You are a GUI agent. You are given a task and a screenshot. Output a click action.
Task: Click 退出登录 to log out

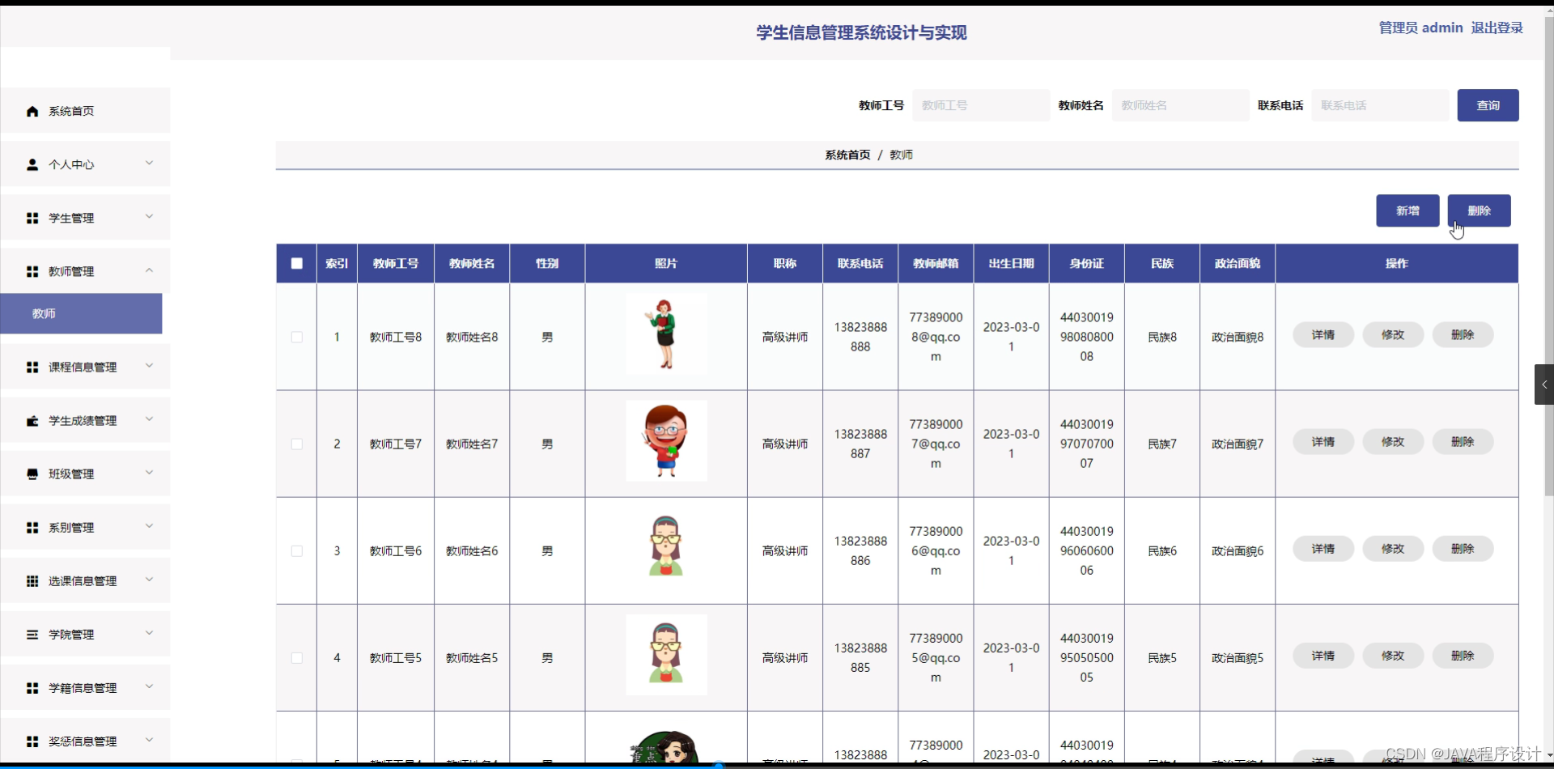click(1497, 27)
